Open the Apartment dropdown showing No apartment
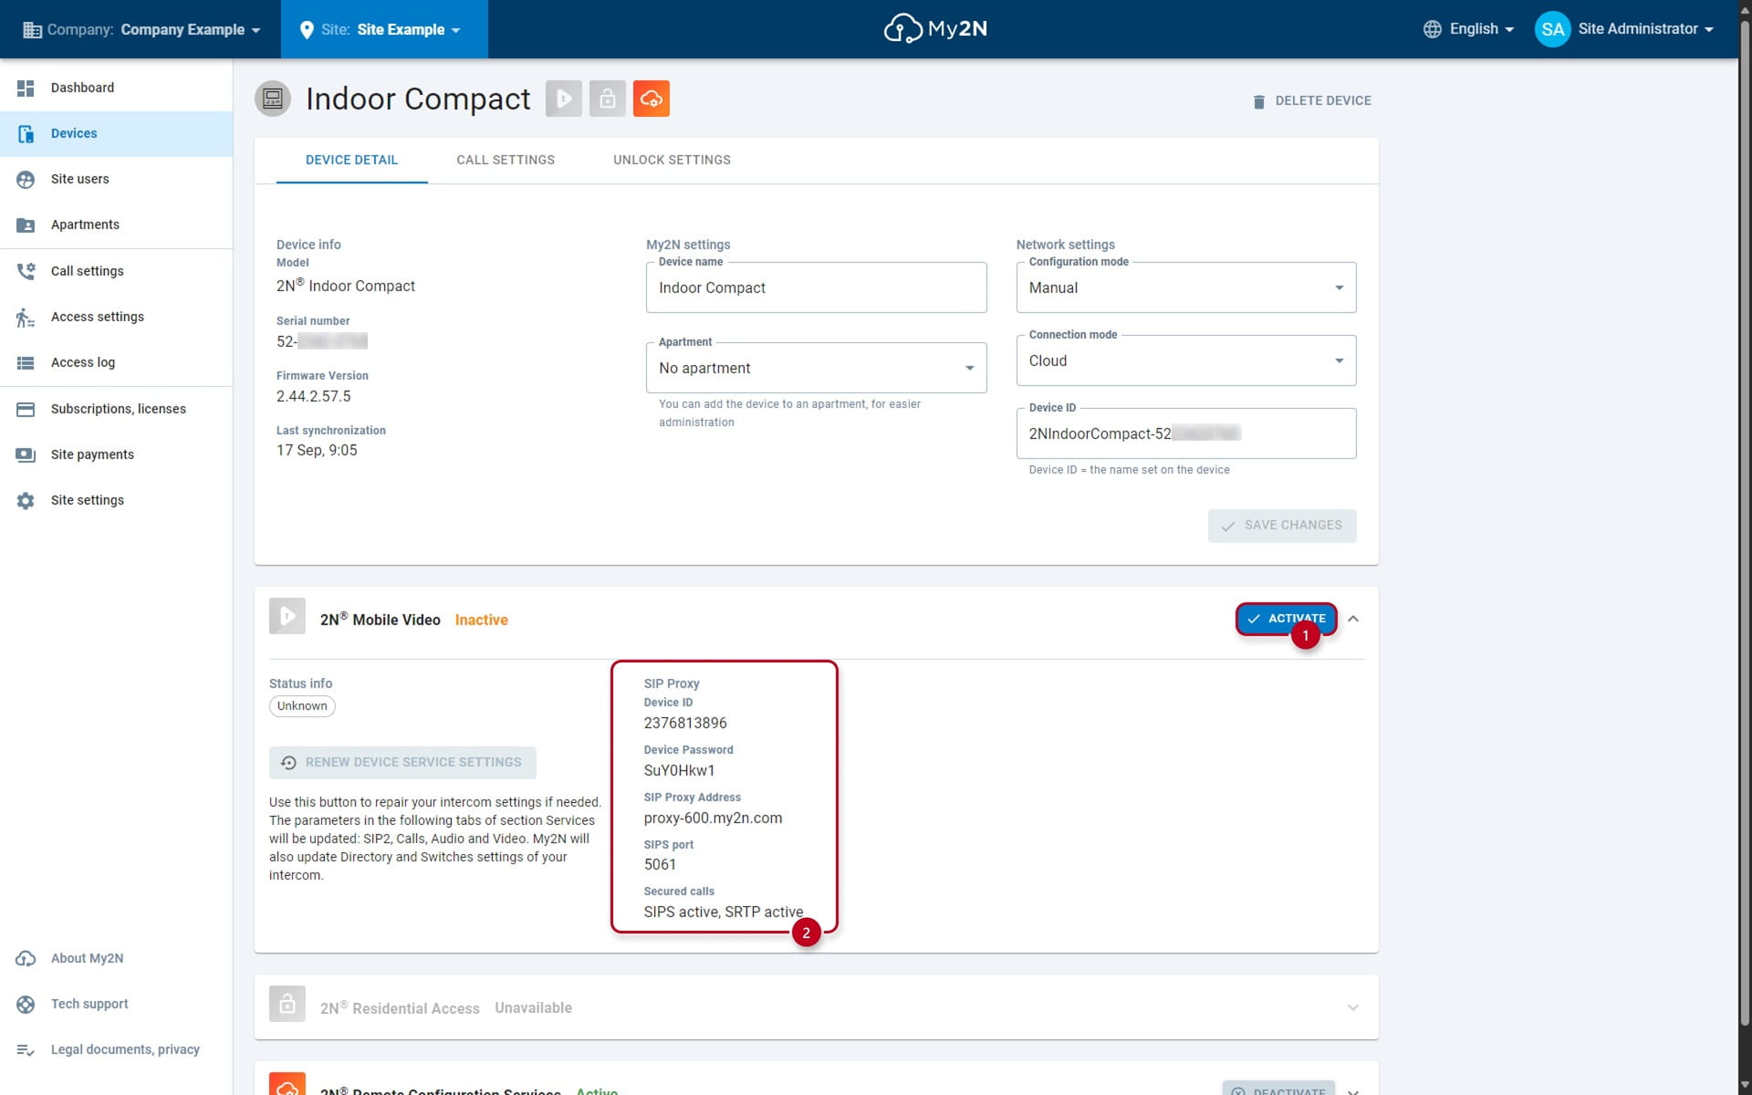Image resolution: width=1752 pixels, height=1095 pixels. tap(816, 368)
